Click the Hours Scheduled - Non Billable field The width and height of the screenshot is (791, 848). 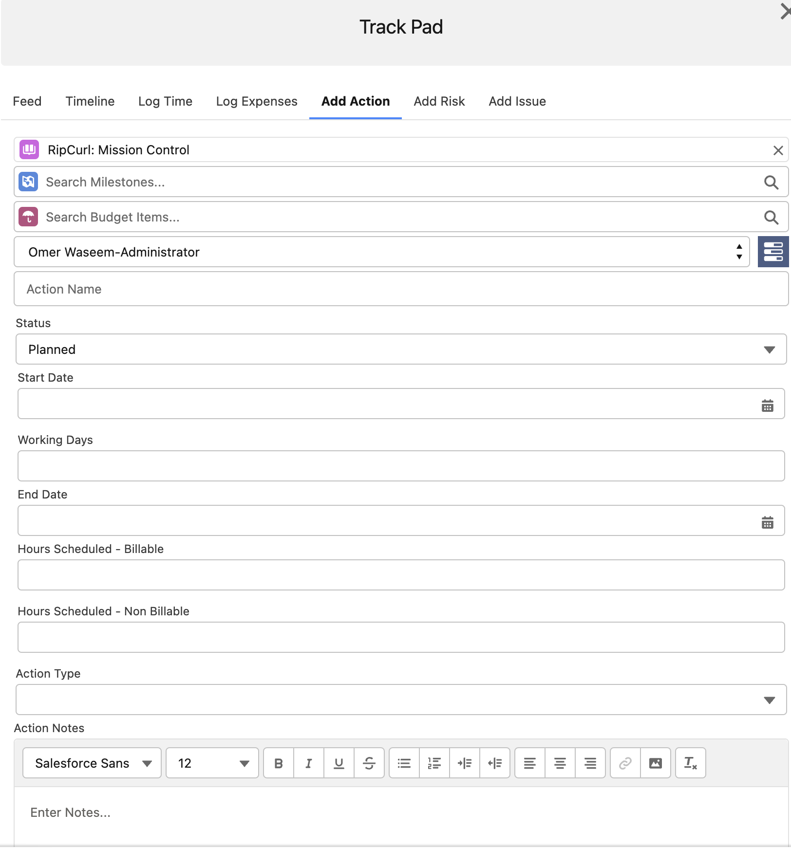tap(401, 637)
